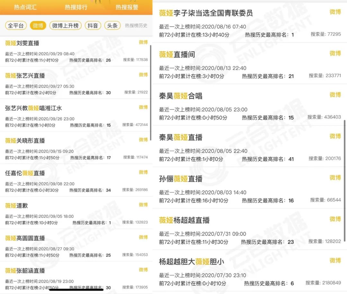Click the 微博 tag on 张艺兴教薇娅唱湘江水

143,107
